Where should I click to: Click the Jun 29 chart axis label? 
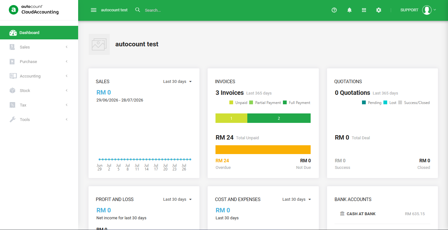click(100, 167)
